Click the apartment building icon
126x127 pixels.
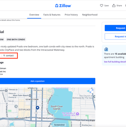point(106,49)
